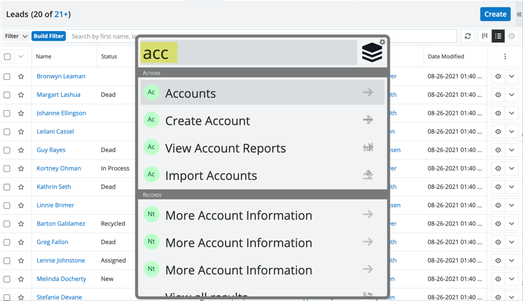The width and height of the screenshot is (523, 301).
Task: Select the list view icon
Action: pos(498,36)
